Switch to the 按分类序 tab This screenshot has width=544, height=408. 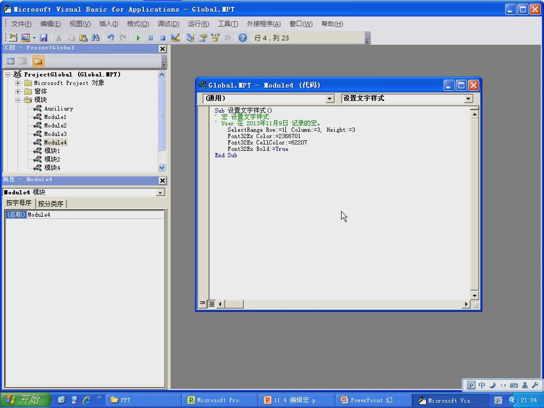[50, 203]
